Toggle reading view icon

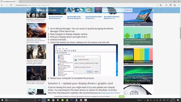click(x=158, y=5)
